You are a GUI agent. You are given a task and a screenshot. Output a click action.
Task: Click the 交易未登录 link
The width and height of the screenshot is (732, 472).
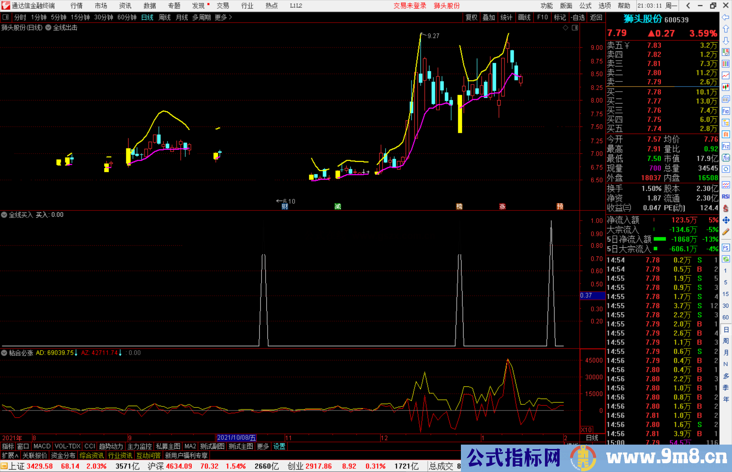pos(410,6)
